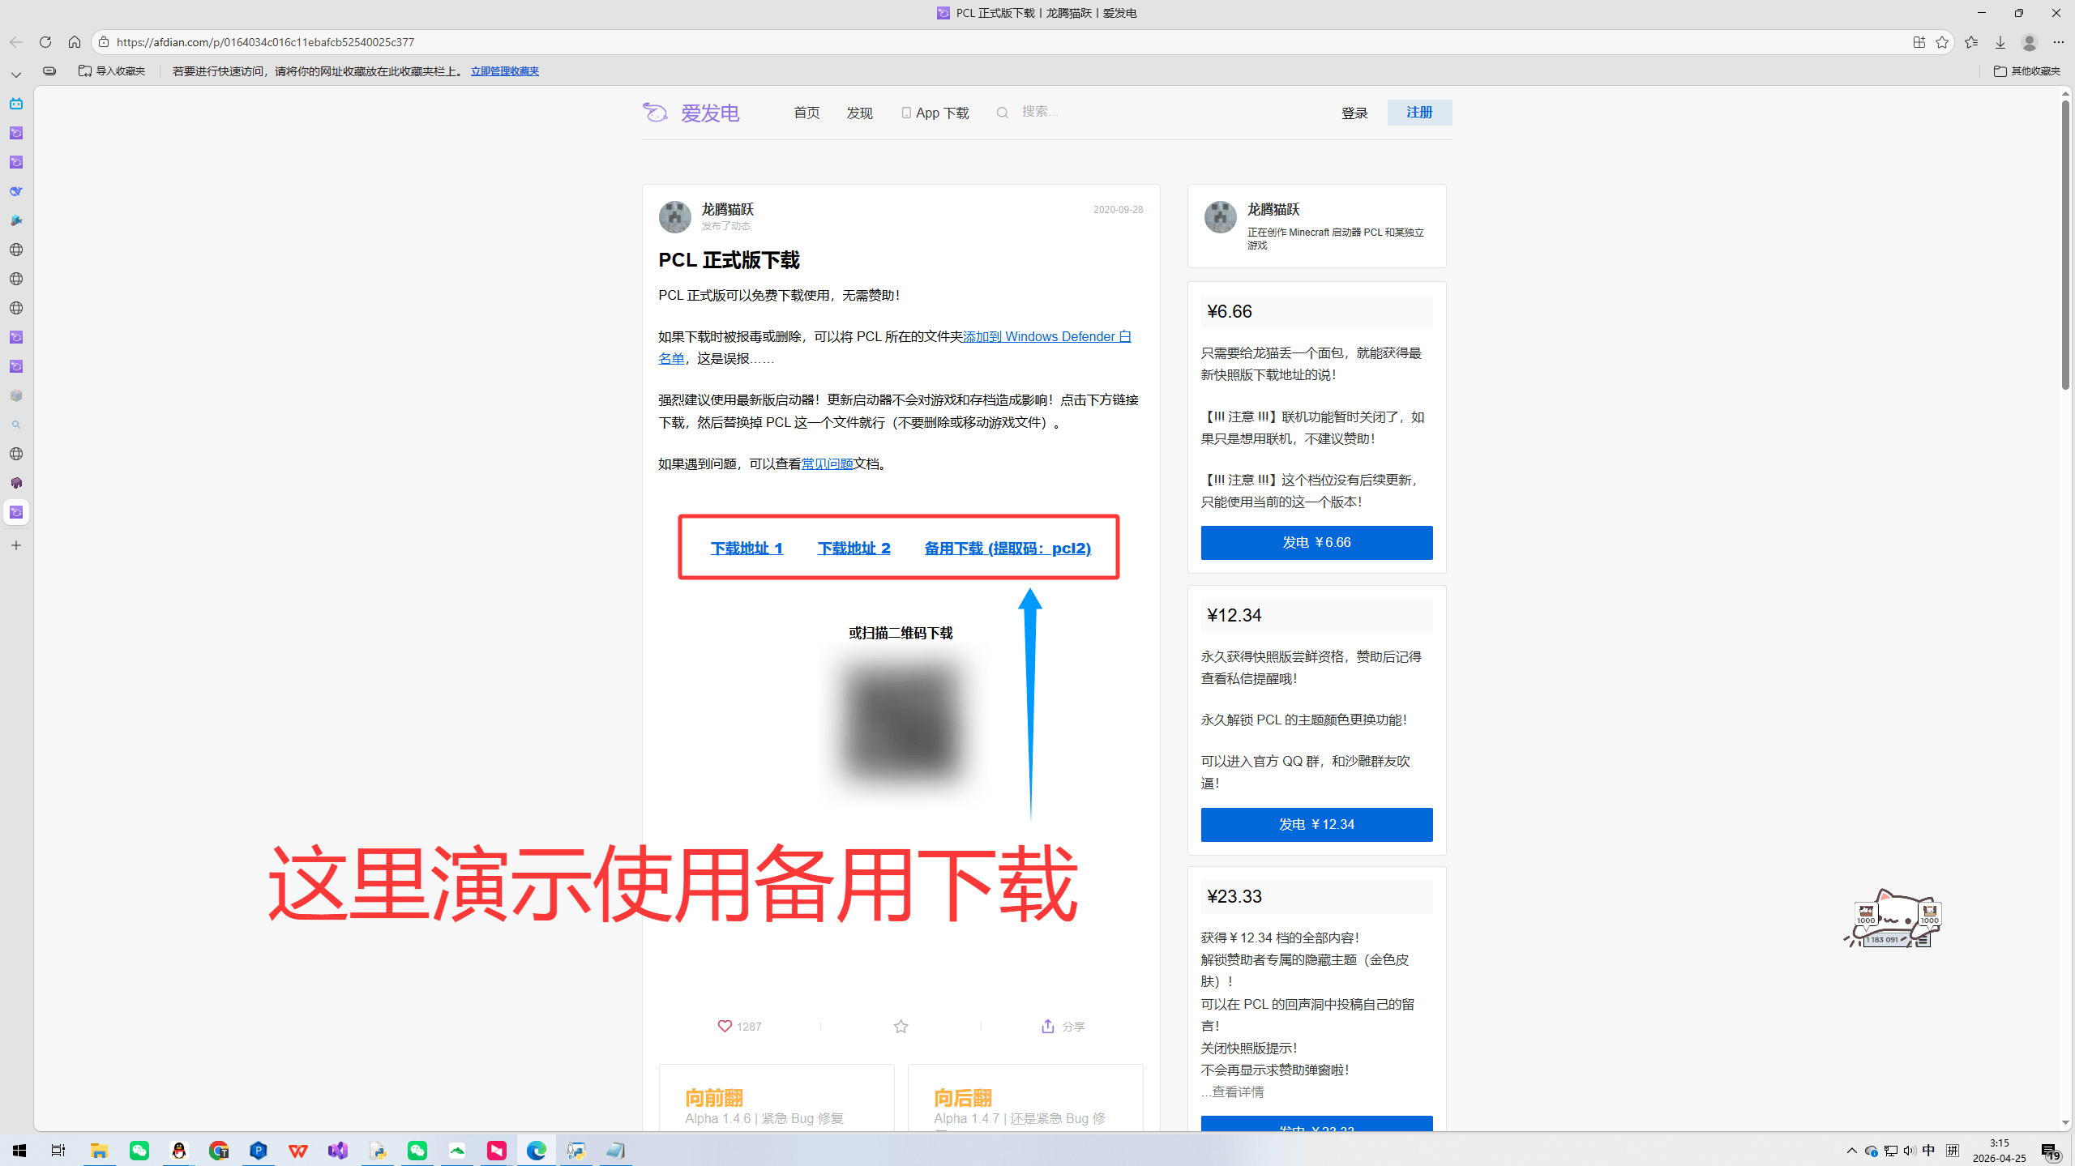Click 立即管理收藏夹 link
Screen dimensions: 2075x1166
(505, 71)
